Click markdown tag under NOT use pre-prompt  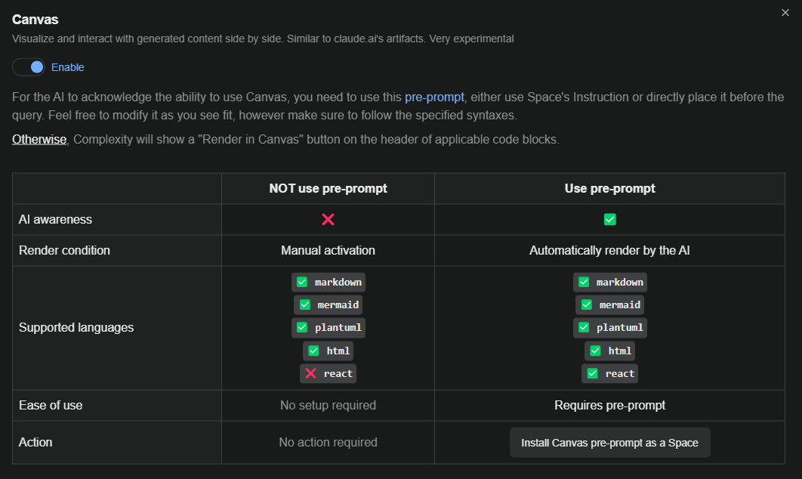tap(329, 282)
